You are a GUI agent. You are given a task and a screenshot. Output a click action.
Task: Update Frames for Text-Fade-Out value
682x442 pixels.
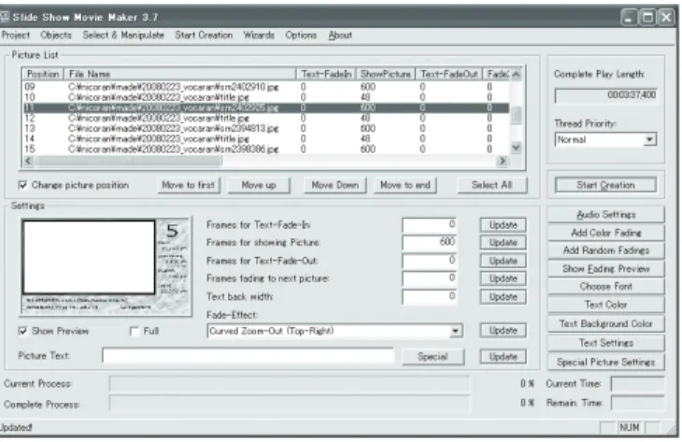[x=504, y=261]
